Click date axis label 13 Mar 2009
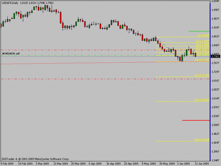The image size is (221, 166). [x=61, y=164]
